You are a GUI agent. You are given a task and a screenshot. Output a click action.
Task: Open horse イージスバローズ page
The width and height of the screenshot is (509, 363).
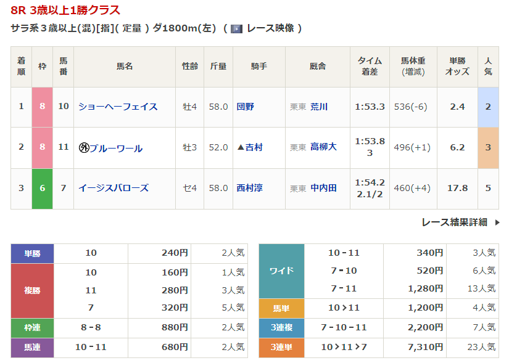pyautogui.click(x=114, y=188)
